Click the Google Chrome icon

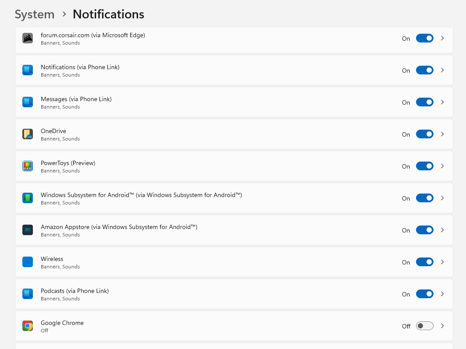pyautogui.click(x=28, y=326)
